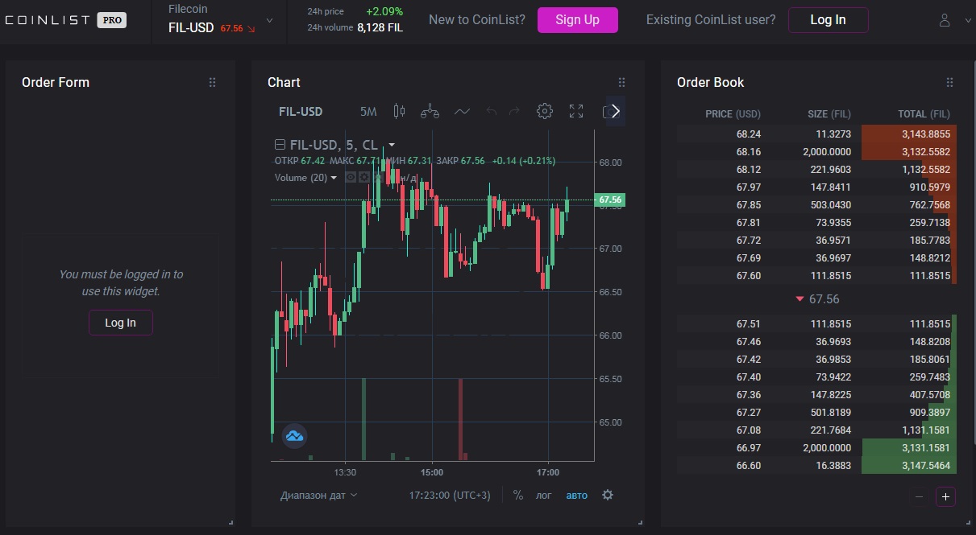Screen dimensions: 976x535
Task: Expand the FIL-USD, 5, CL legend dropdown
Action: point(392,145)
